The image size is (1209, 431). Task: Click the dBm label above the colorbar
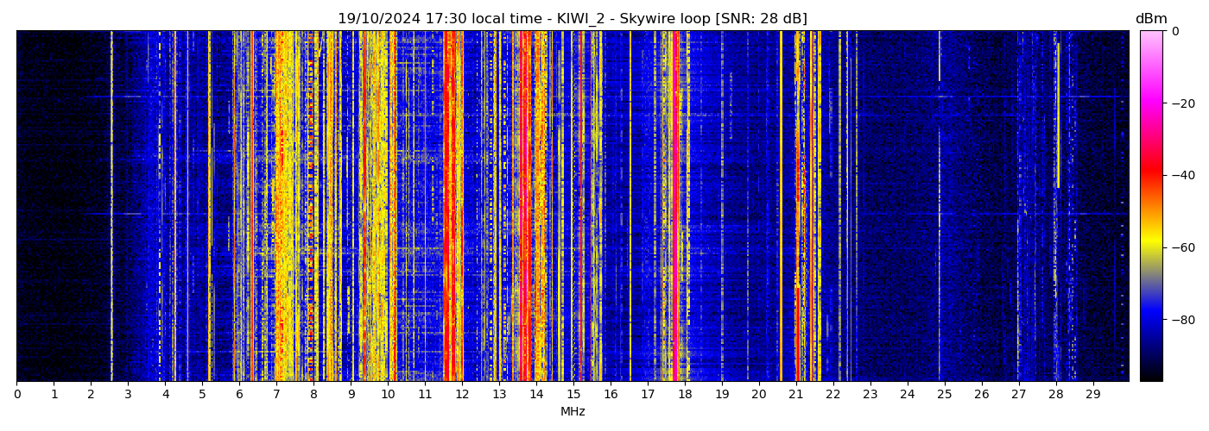[x=1150, y=19]
